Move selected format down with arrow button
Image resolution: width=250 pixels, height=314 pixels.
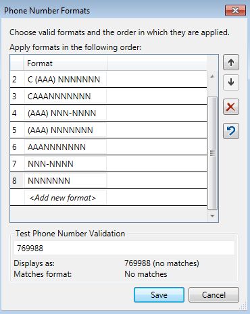[231, 82]
